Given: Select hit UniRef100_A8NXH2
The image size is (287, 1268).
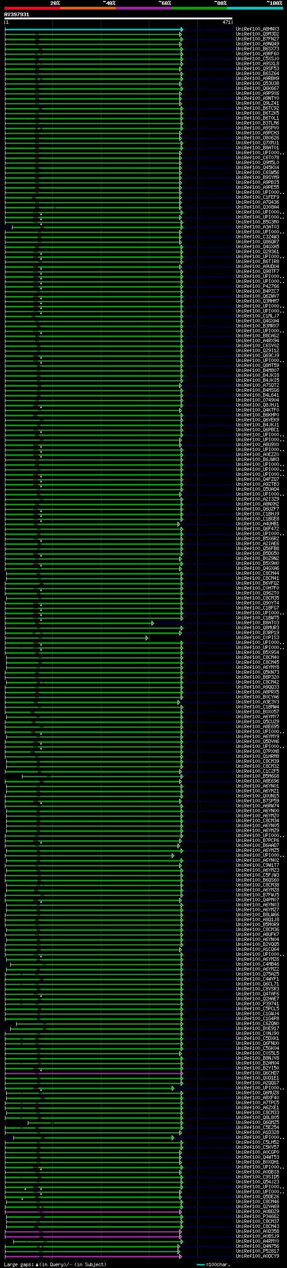Looking at the screenshot, I should pos(257,504).
